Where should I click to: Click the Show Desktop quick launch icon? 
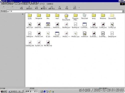coord(41,92)
